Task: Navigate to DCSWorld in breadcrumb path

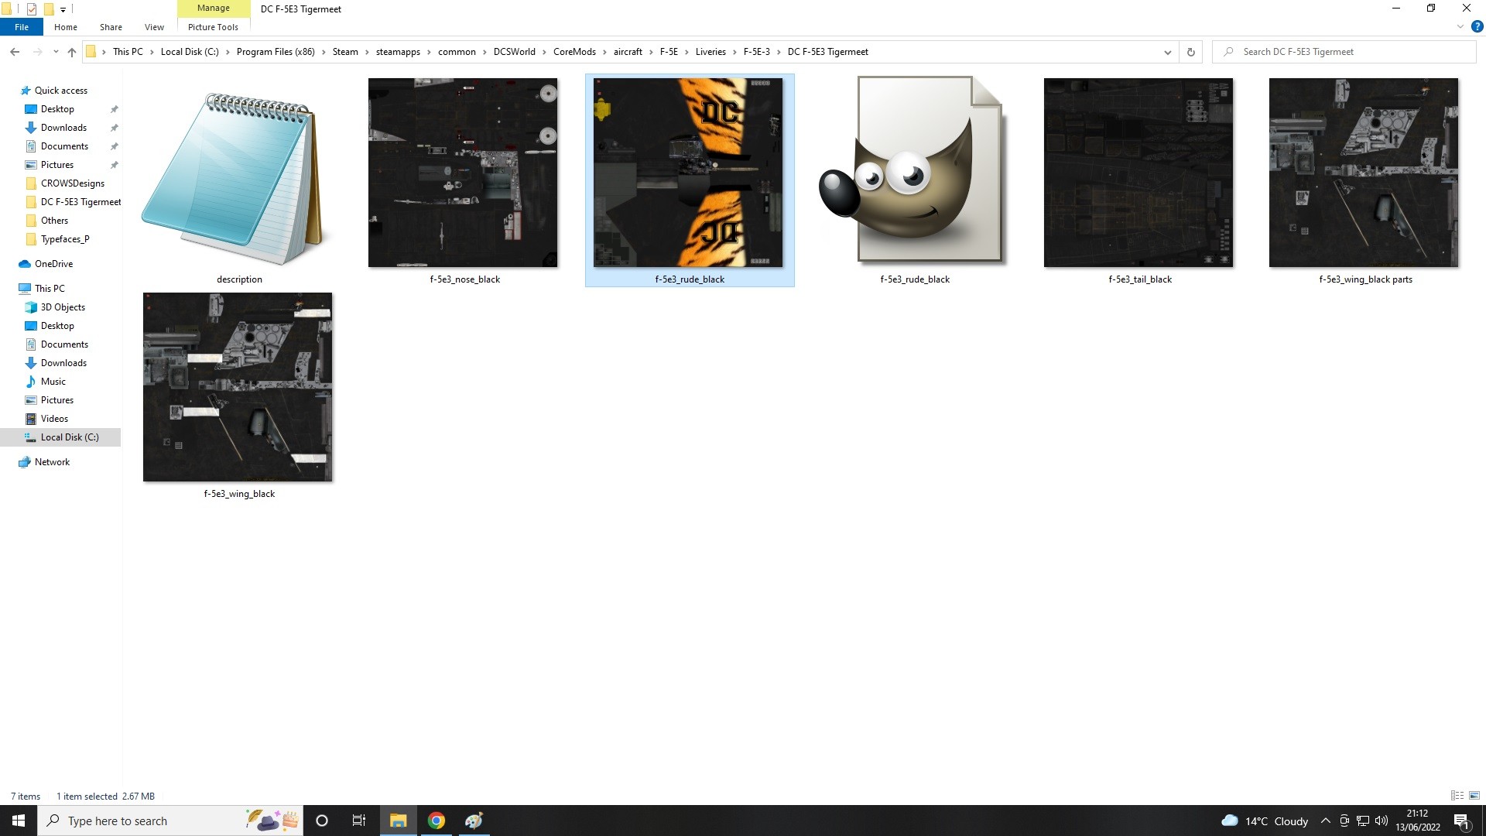Action: (x=515, y=52)
